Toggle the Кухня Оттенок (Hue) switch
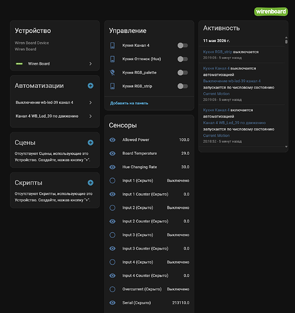Screen dimensions: 295x313 (x=183, y=59)
